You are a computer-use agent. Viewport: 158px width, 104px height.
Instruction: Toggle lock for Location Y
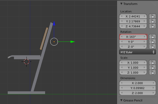pyautogui.click(x=152, y=21)
